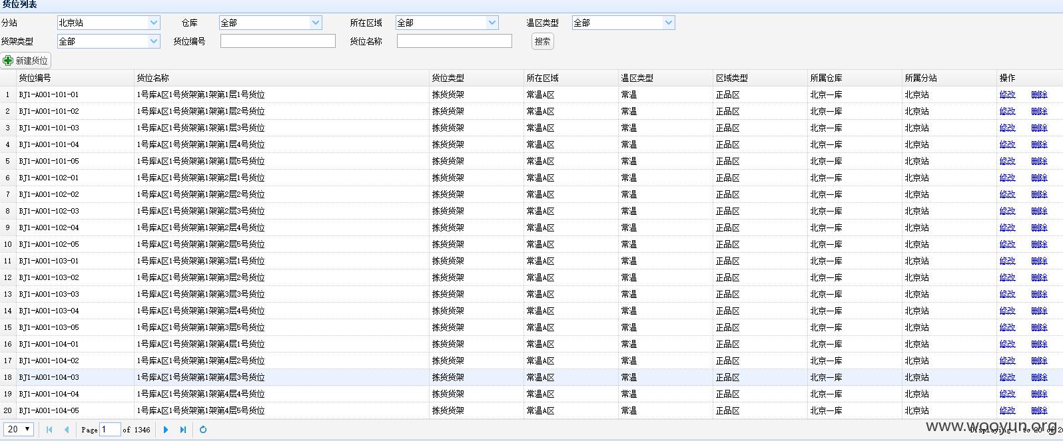Click 删除 for BJ1-A001-101-05
Viewport: 1063px width, 445px height.
click(1040, 161)
